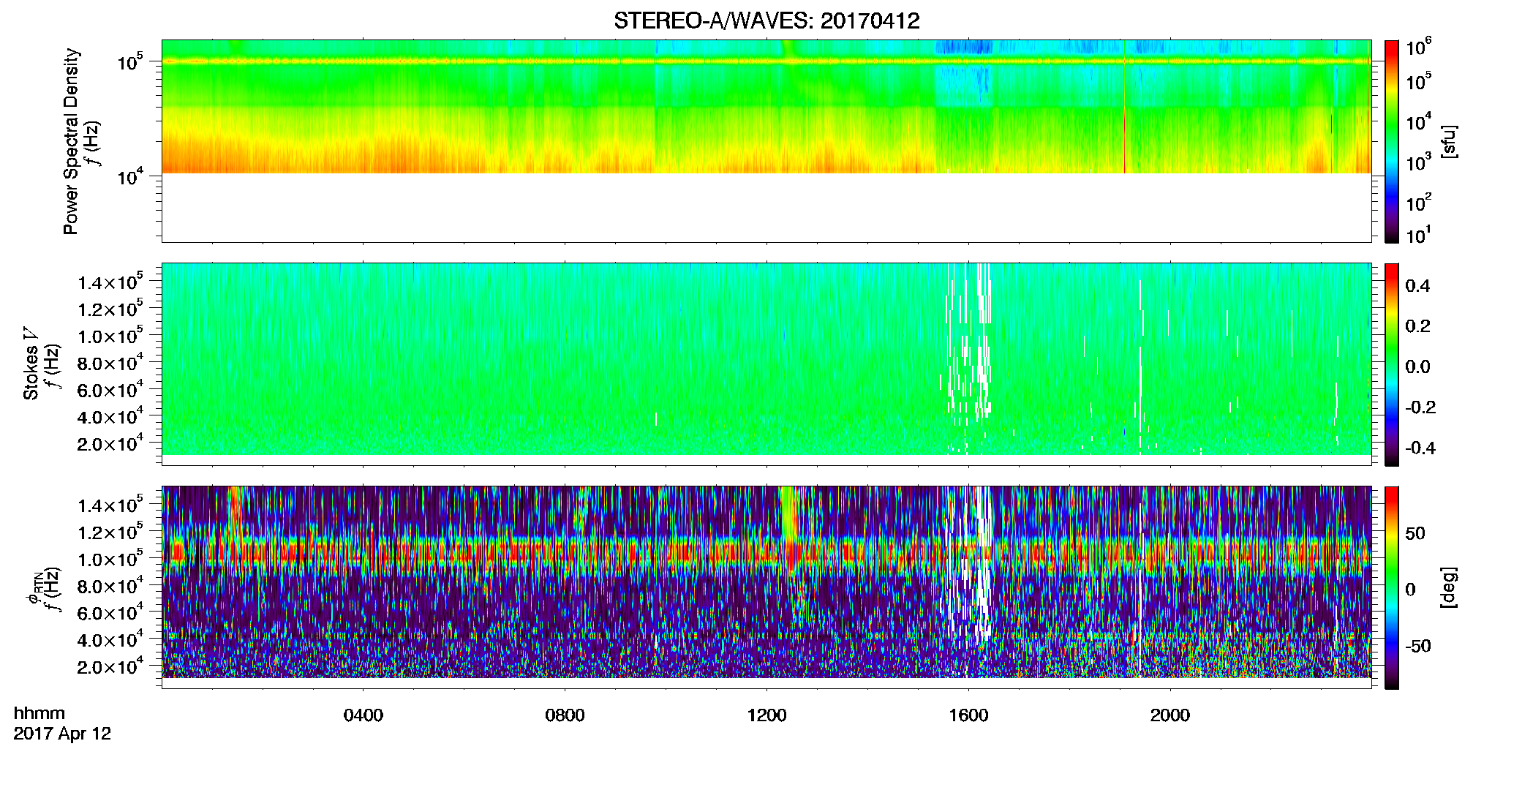
Task: Click the 2.0×10^4 tick on φ RTN axis
Action: (110, 666)
